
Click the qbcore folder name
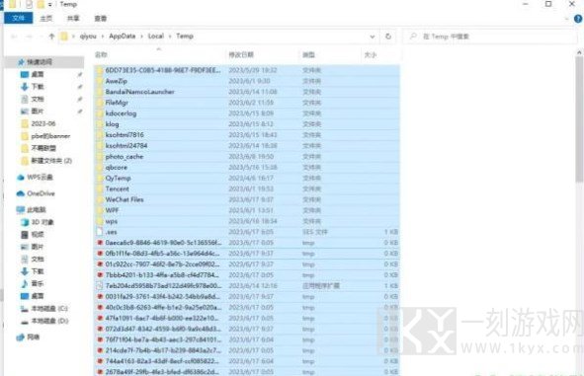coord(117,168)
